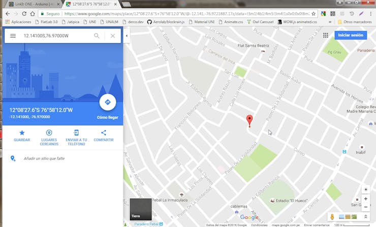Click the QR code extension icon
The width and height of the screenshot is (376, 227).
pyautogui.click(x=333, y=14)
